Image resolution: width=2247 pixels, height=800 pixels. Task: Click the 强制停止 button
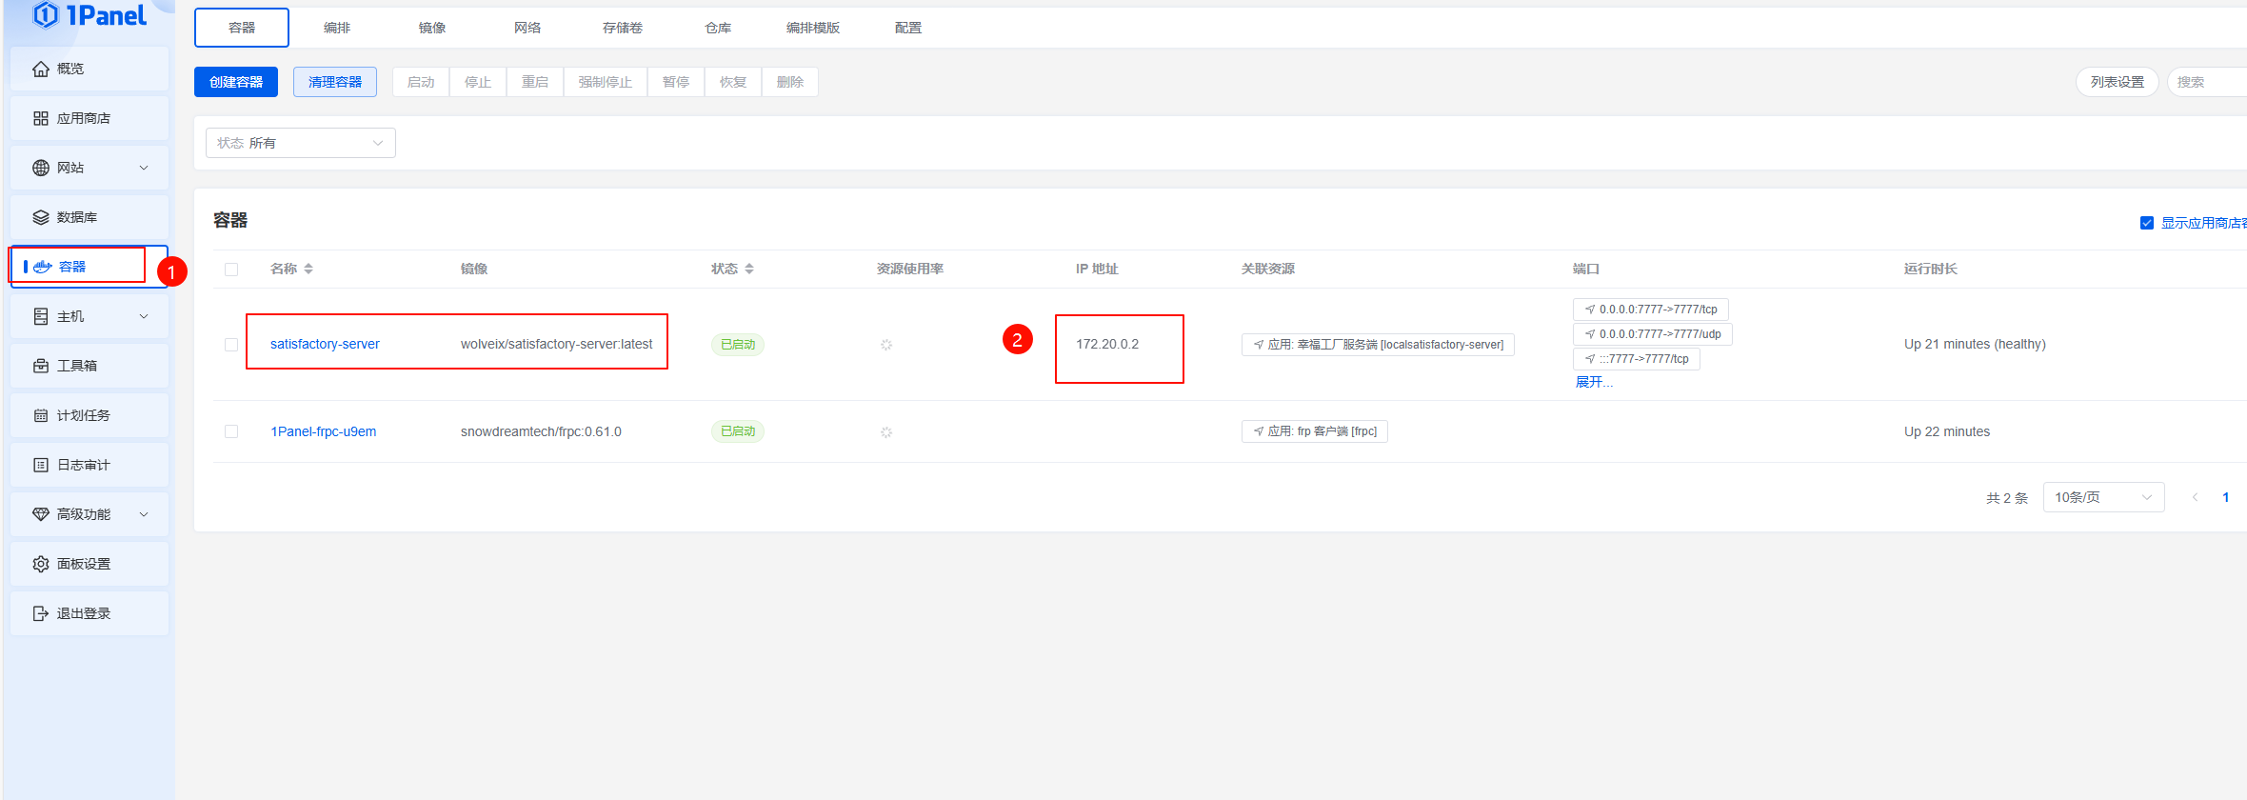pos(606,82)
